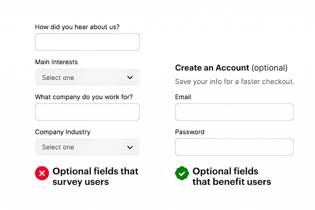315x210 pixels.
Task: Open the Company Industry select menu
Action: pyautogui.click(x=87, y=147)
